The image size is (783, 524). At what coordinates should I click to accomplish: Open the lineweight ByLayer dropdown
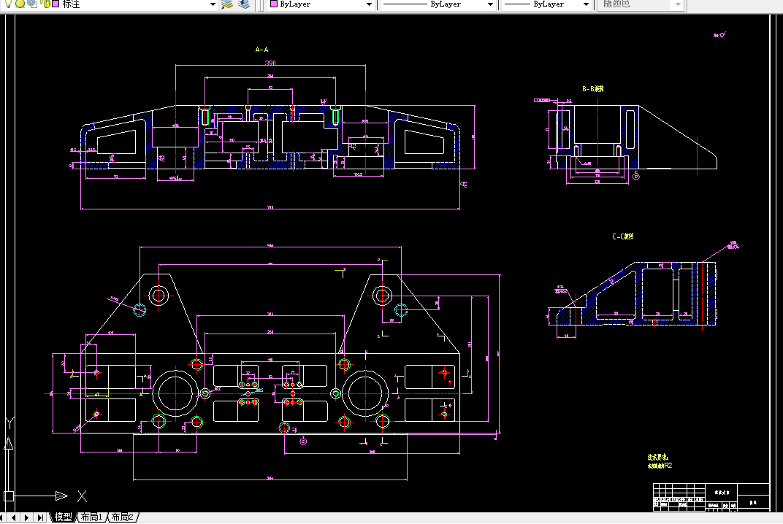[587, 4]
